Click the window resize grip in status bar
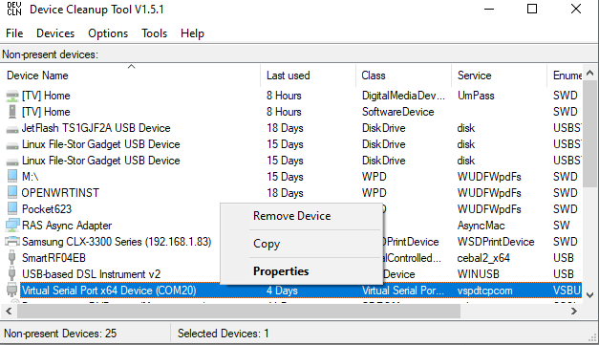The width and height of the screenshot is (599, 345). (x=592, y=337)
